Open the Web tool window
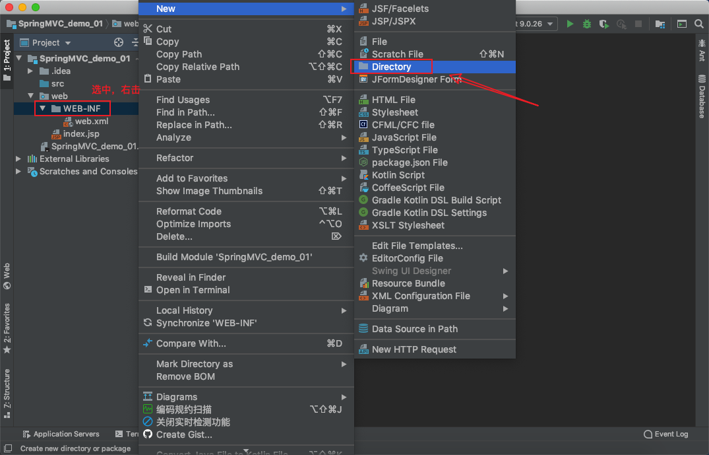709x455 pixels. tap(7, 276)
